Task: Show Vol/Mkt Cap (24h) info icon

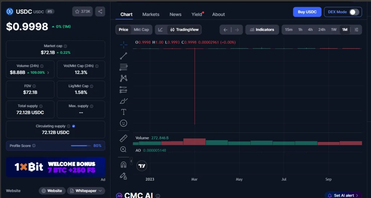Action: click(x=97, y=66)
